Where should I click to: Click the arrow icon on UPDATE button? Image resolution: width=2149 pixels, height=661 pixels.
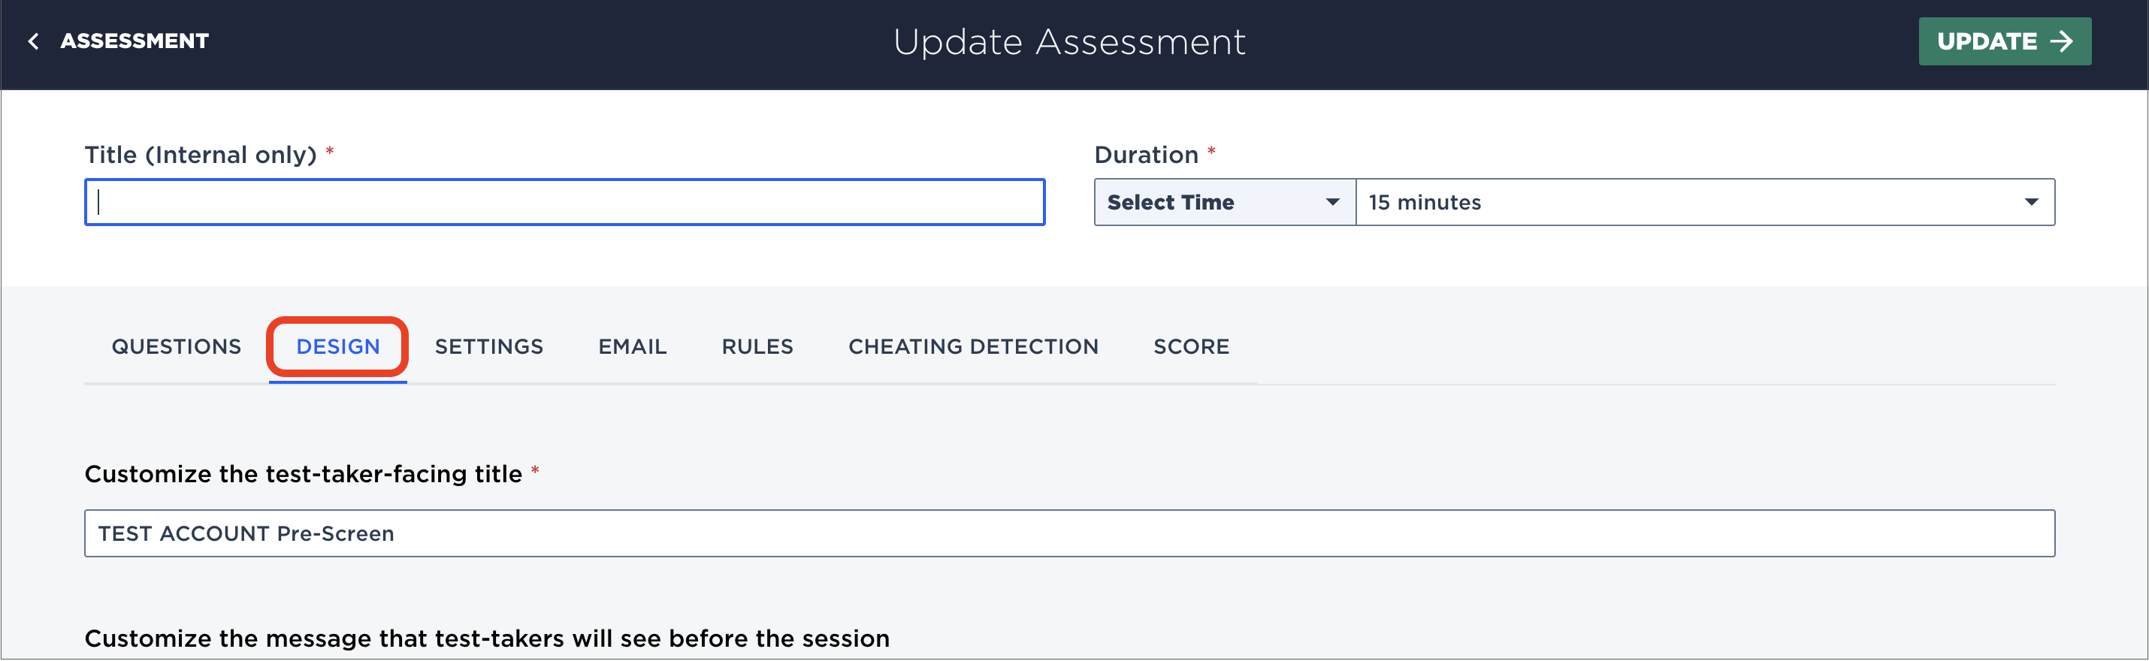click(2061, 41)
